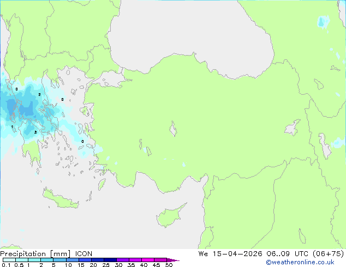Pick the 1–2 mm legend color swatch

click(34, 260)
